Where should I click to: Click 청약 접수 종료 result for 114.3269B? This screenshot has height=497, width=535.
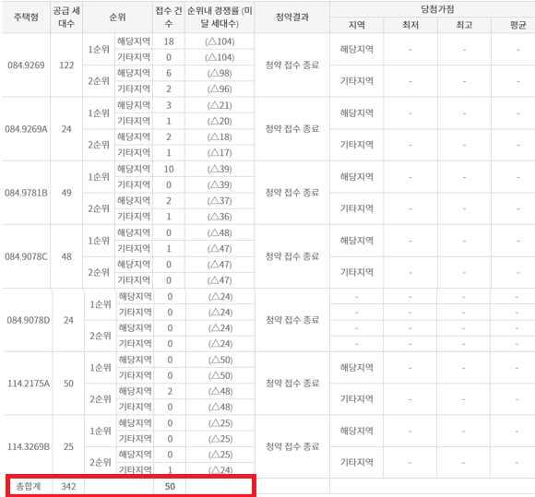tap(292, 446)
